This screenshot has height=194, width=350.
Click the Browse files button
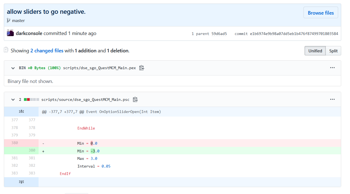[321, 13]
